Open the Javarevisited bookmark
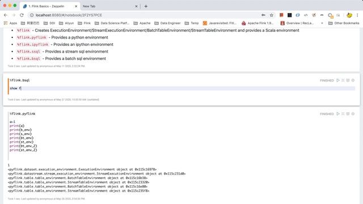This screenshot has width=363, height=204. click(x=220, y=23)
